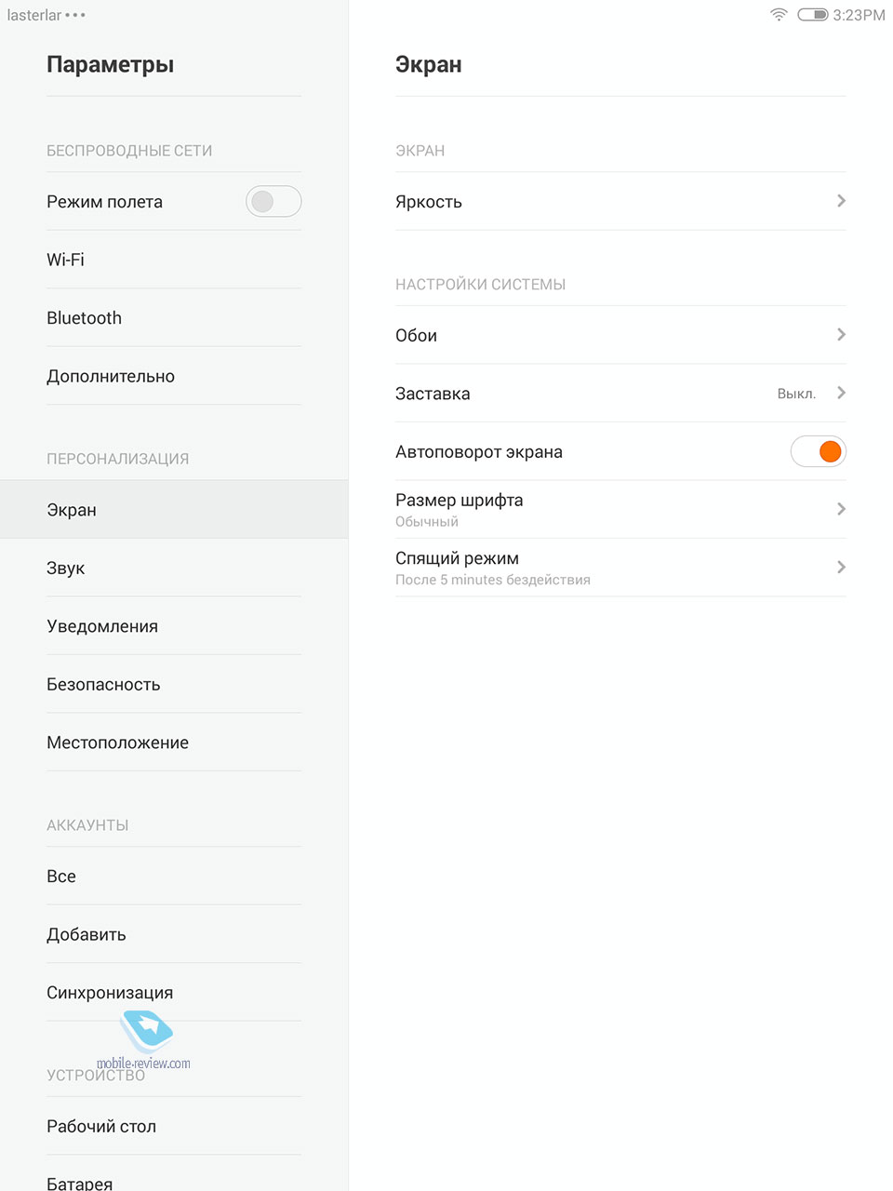Open Безопасность settings entry
The height and width of the screenshot is (1191, 893).
point(174,684)
